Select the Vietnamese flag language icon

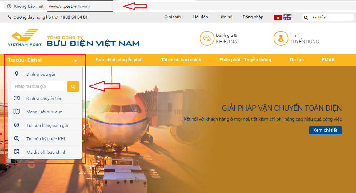(x=278, y=17)
